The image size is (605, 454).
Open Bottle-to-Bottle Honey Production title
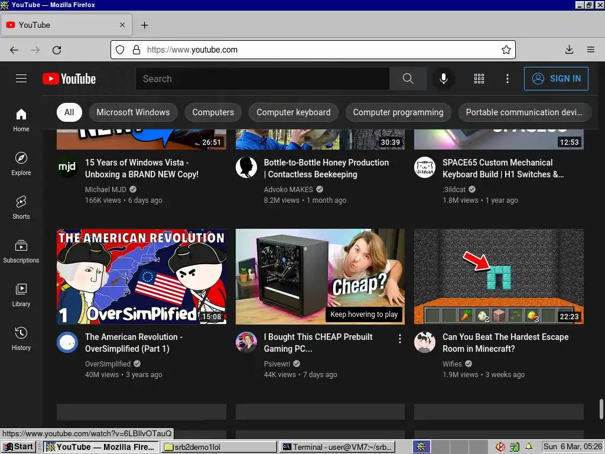coord(326,168)
